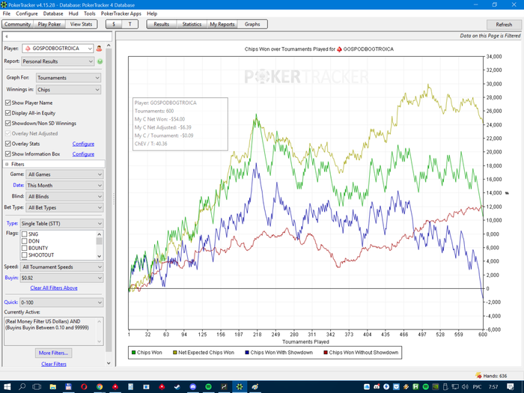Open the Speed tournament speeds dropdown
524x393 pixels.
click(x=62, y=266)
